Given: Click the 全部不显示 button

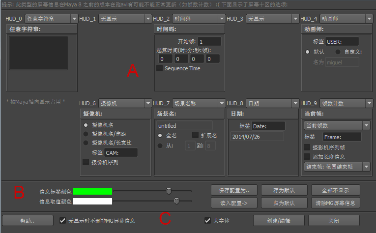Looking at the screenshot, I should [x=336, y=190].
